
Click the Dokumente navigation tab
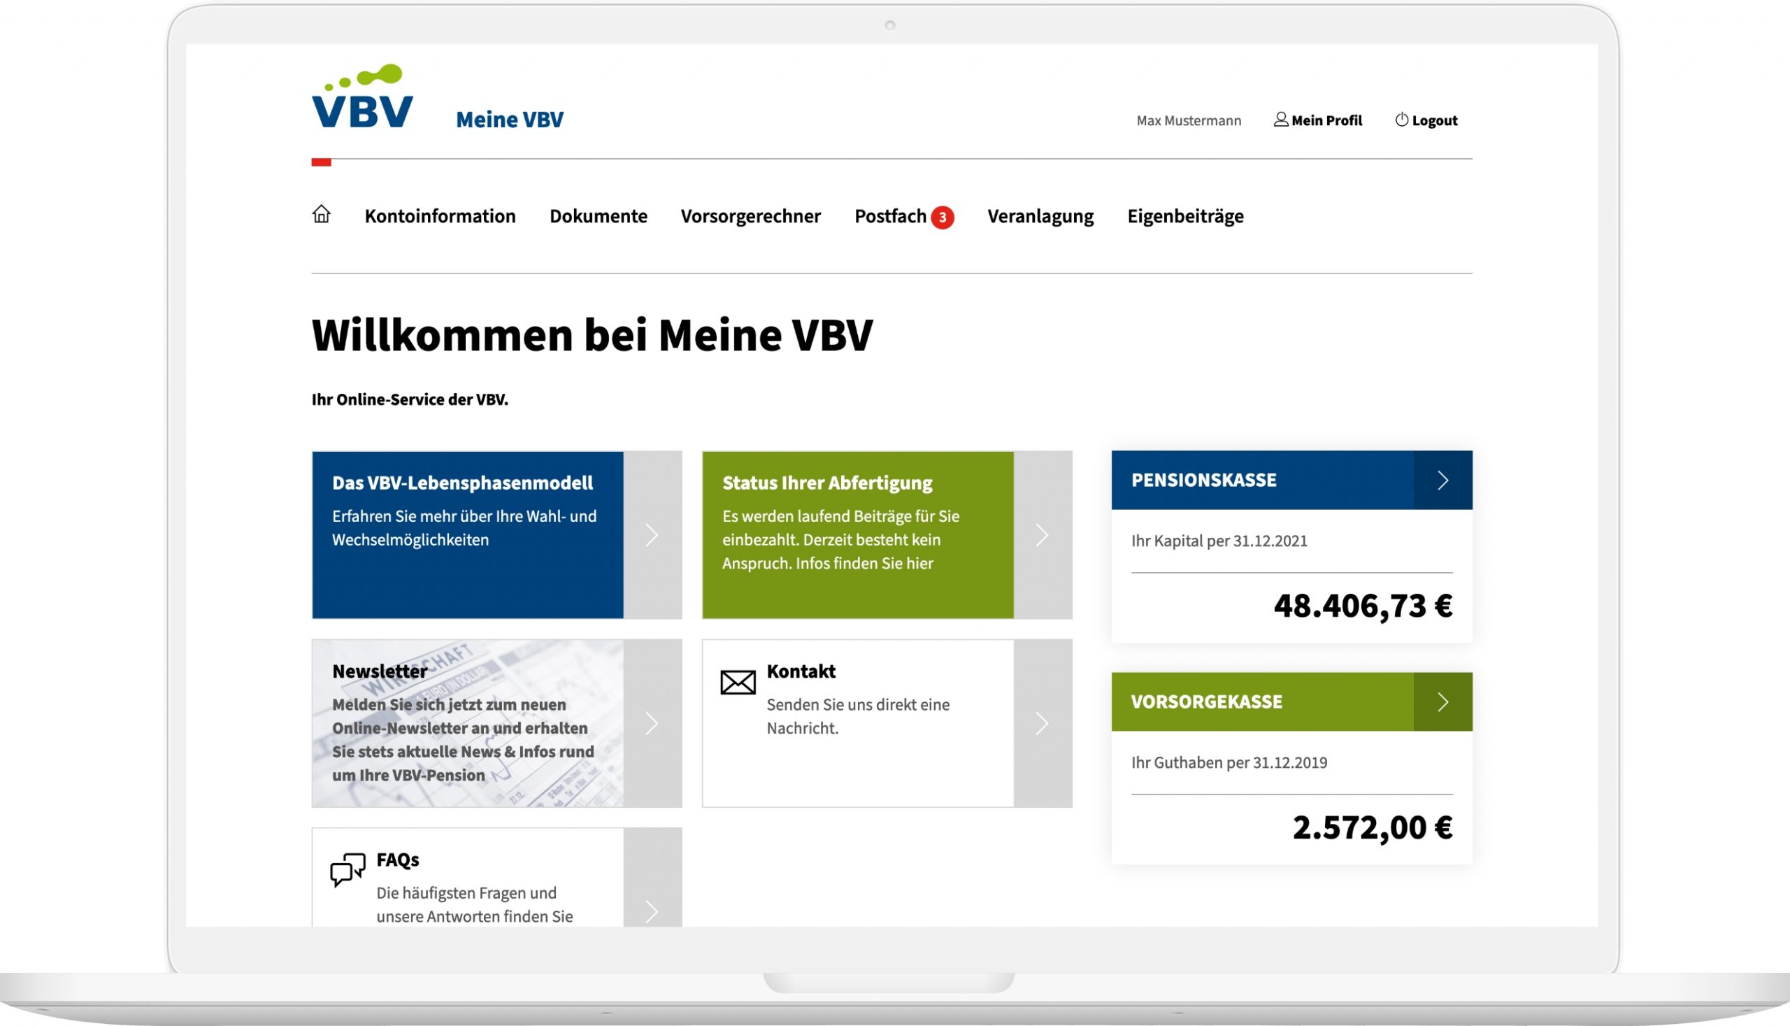pyautogui.click(x=600, y=215)
